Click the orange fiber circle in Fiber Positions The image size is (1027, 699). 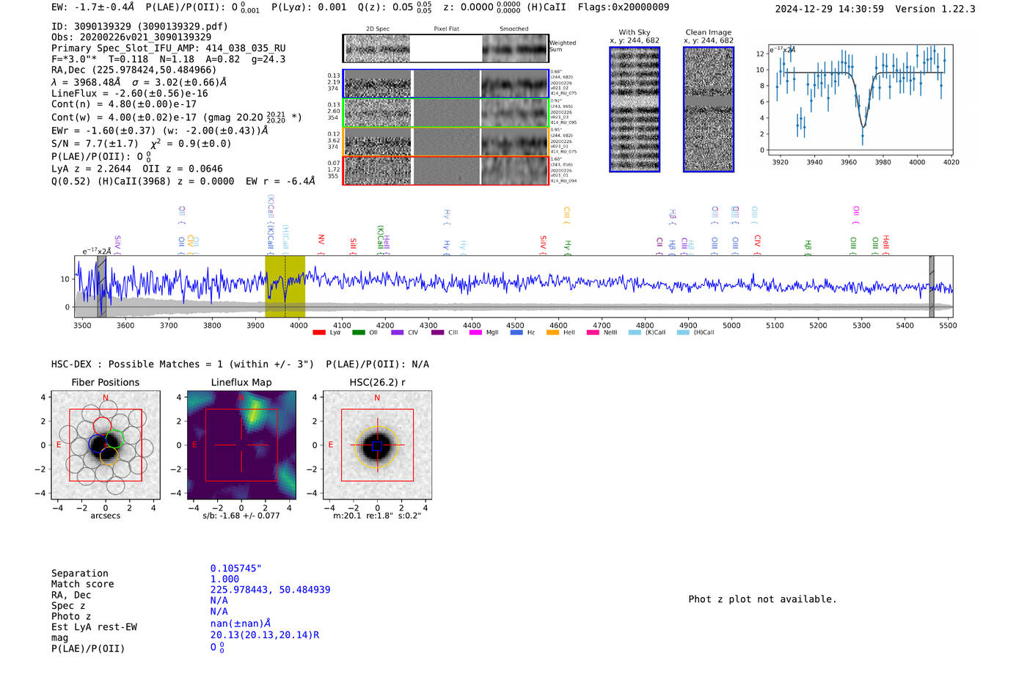108,456
